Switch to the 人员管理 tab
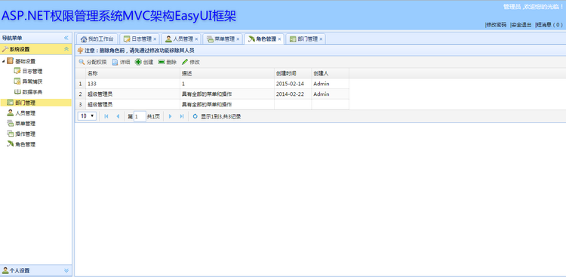 pos(181,39)
